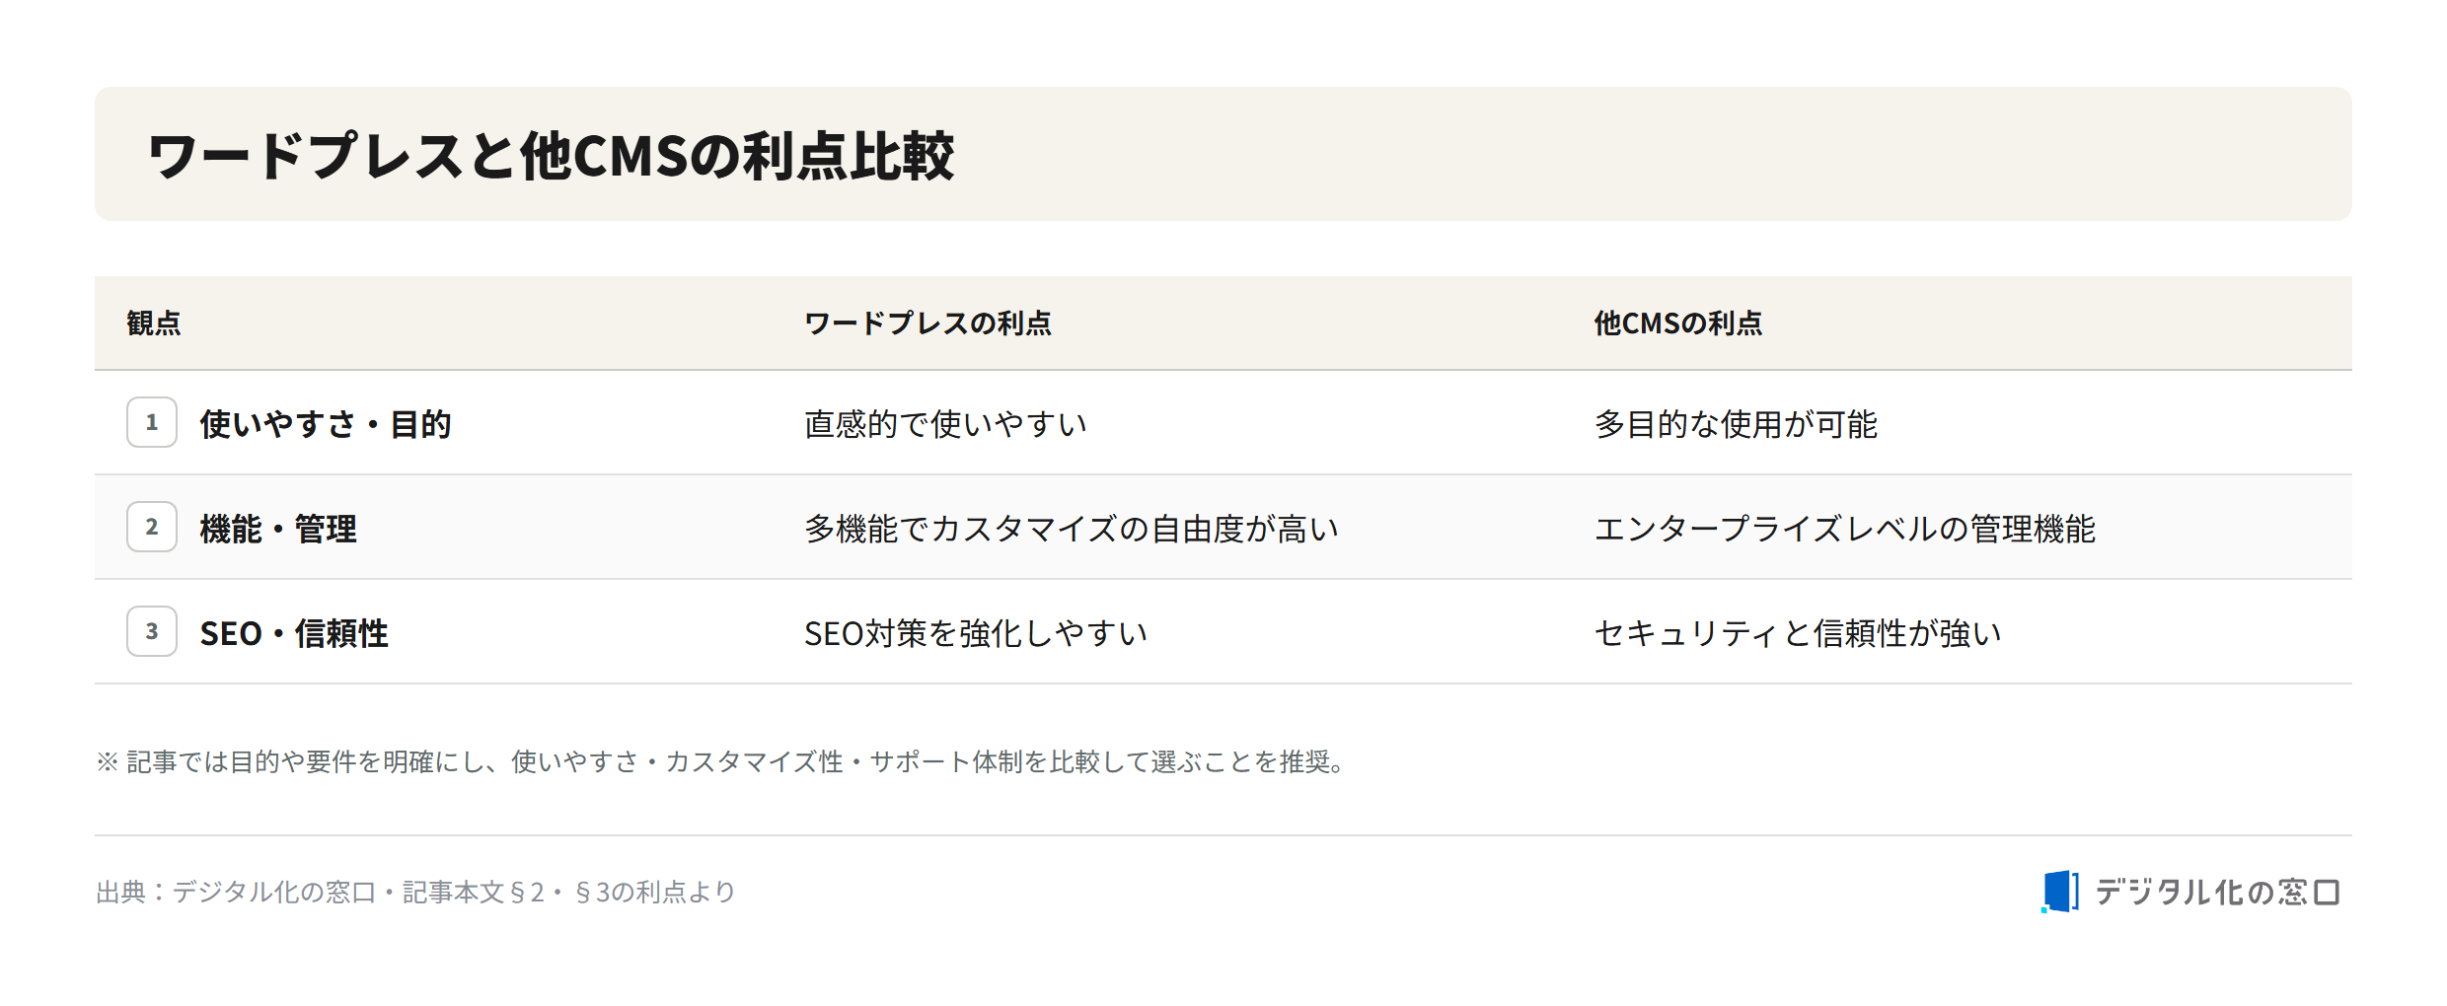Screen dimensions: 2447x1006
Task: Click the 多目的な使用が可能 cell
Action: coord(1736,424)
